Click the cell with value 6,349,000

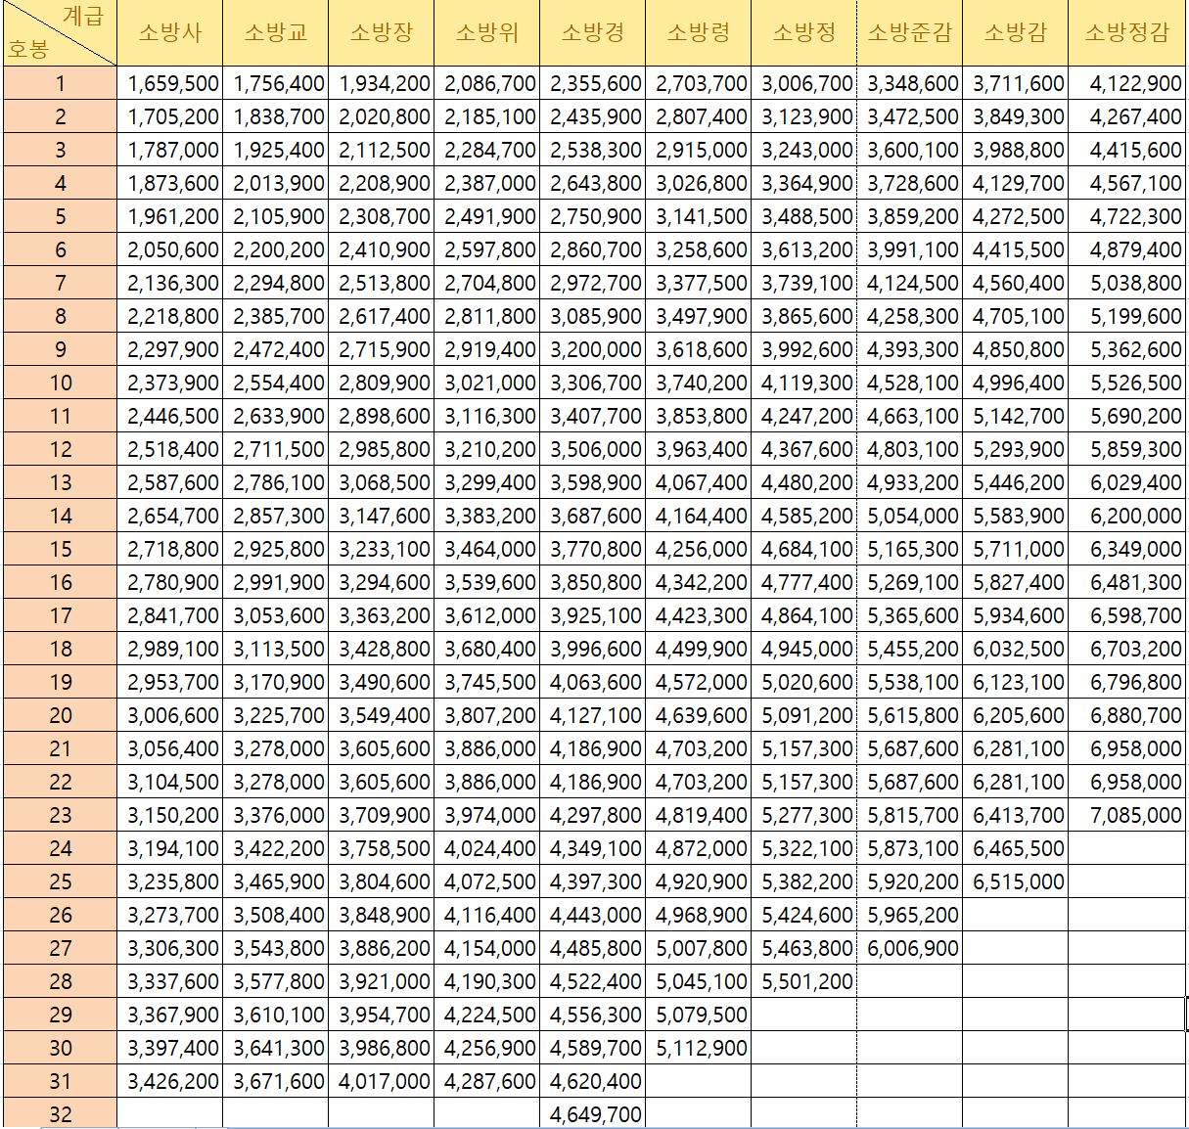click(1126, 549)
